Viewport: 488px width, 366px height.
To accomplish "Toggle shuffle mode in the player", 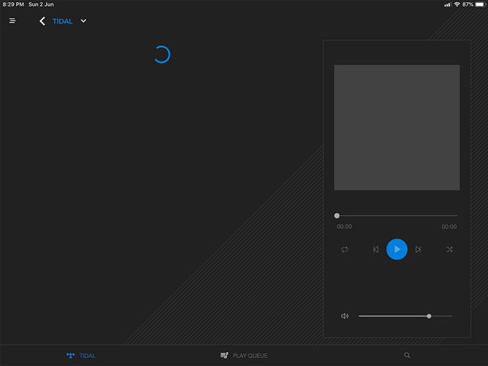I will click(x=449, y=250).
